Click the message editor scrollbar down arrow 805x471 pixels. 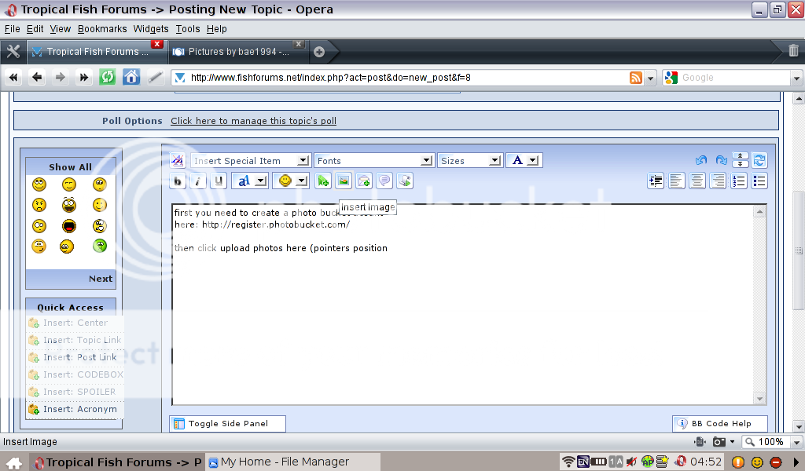click(759, 398)
